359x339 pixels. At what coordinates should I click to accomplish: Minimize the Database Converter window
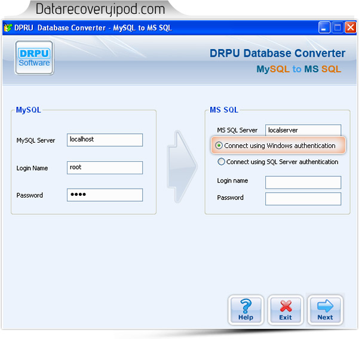[x=324, y=27]
